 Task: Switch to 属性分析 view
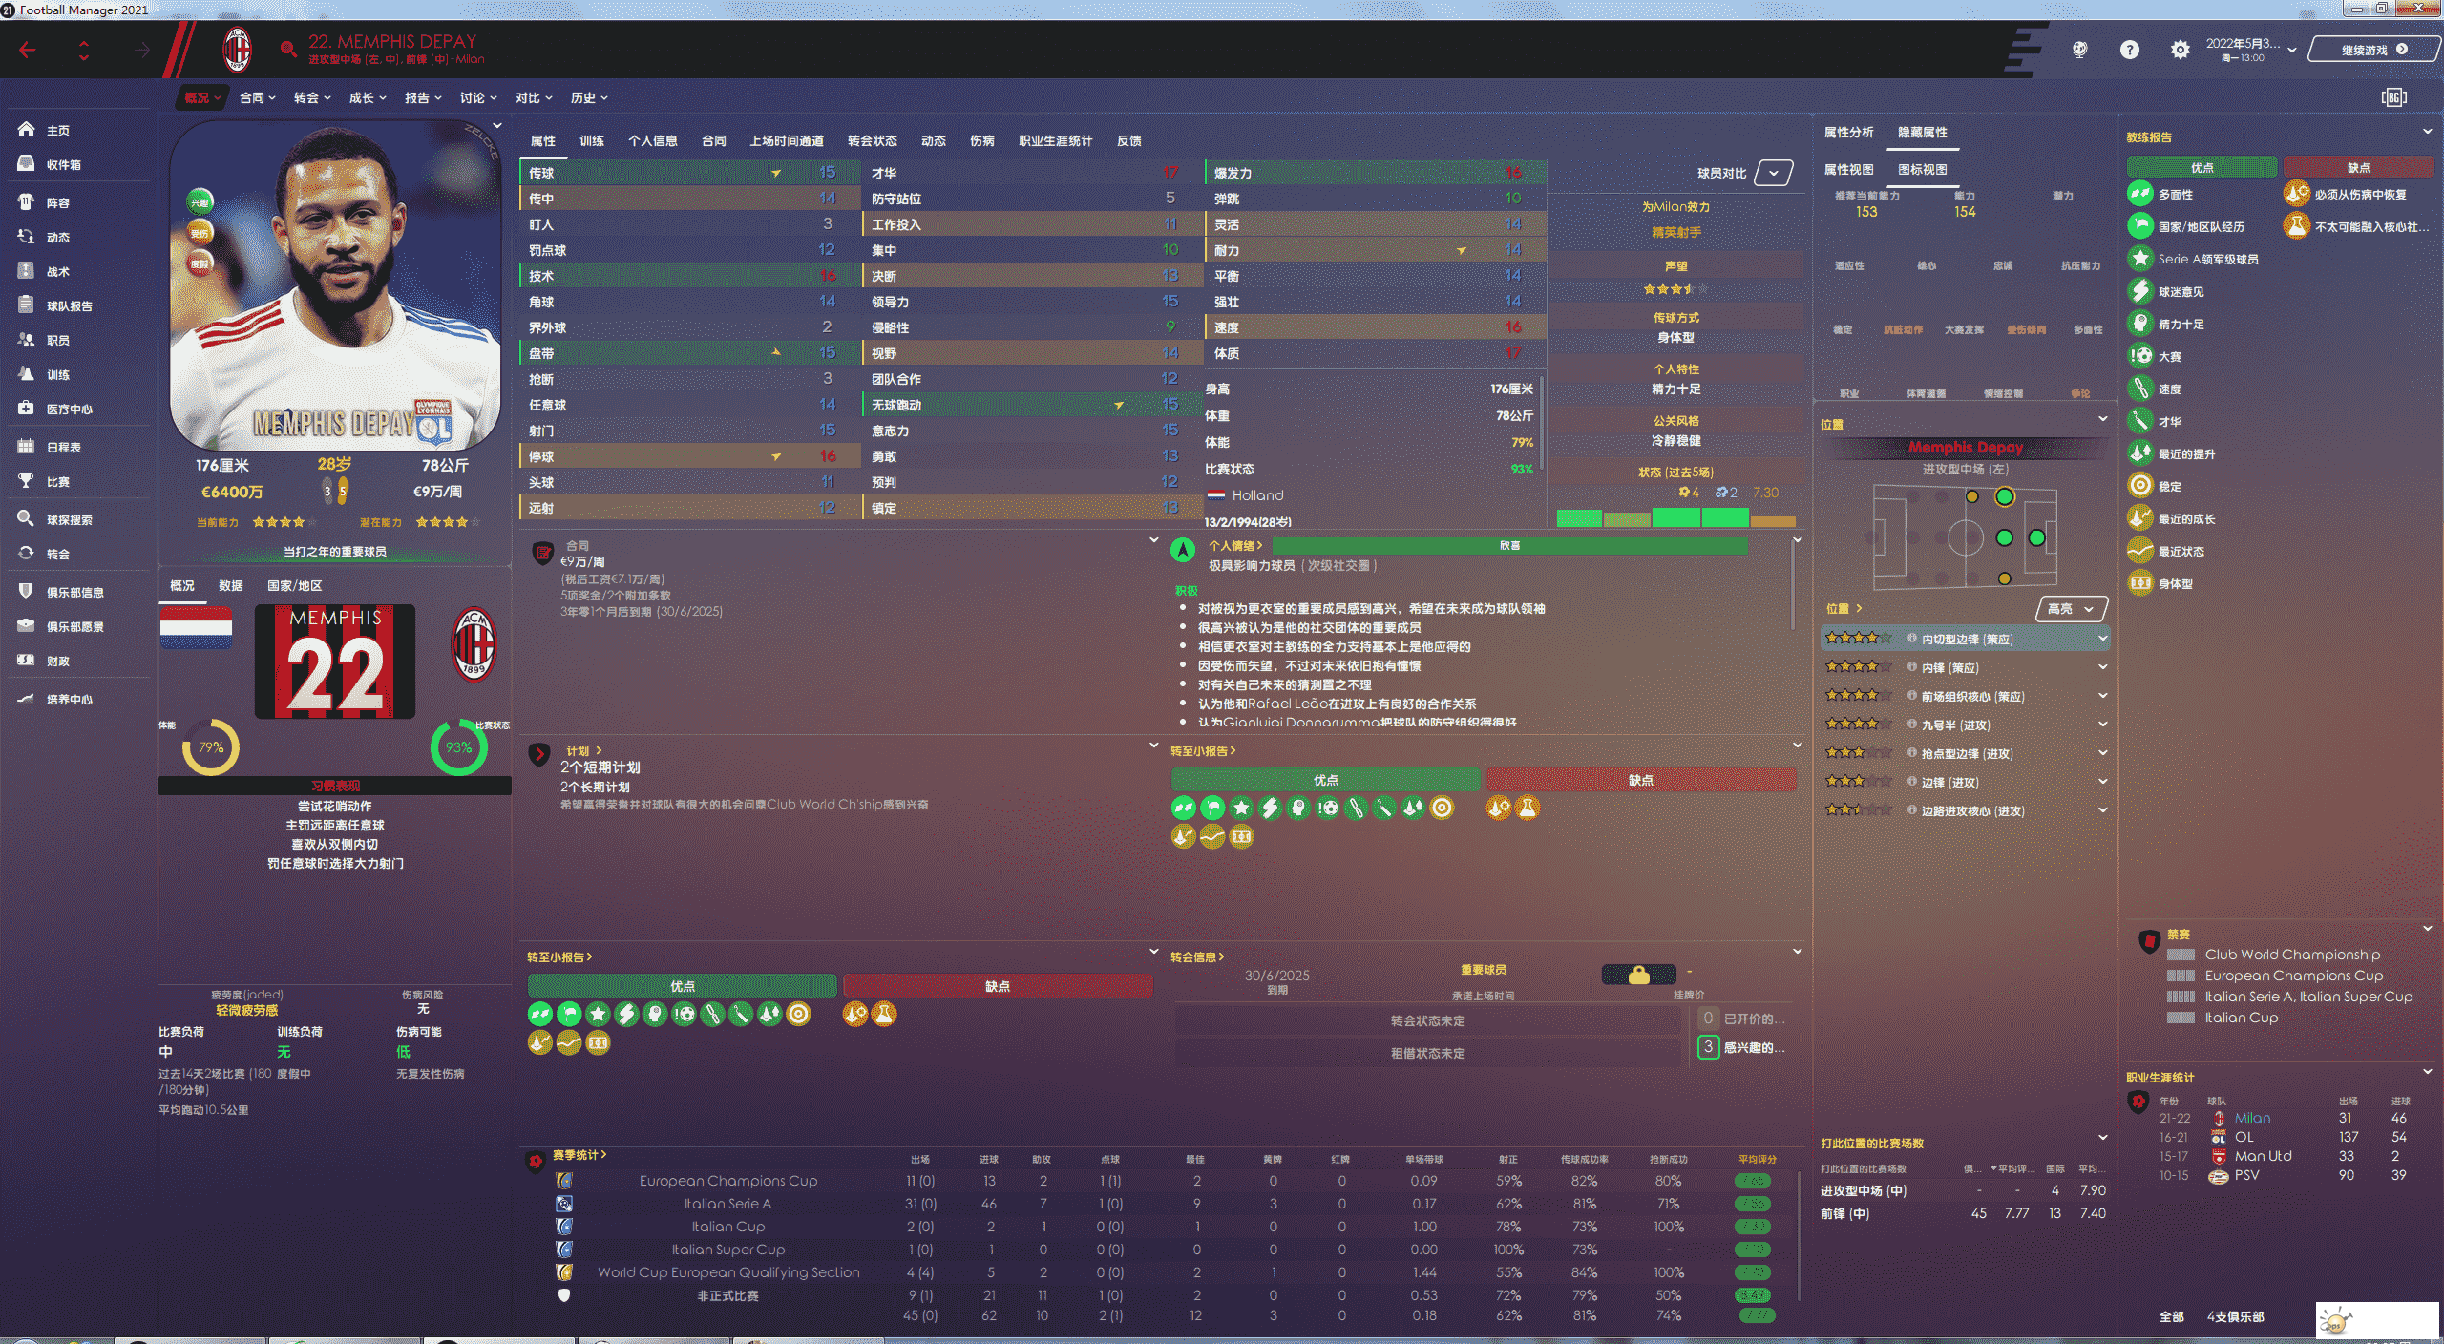[x=1848, y=132]
